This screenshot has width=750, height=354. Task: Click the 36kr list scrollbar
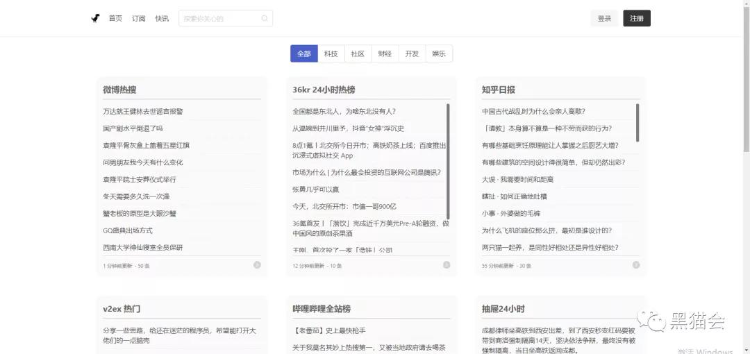(x=448, y=161)
